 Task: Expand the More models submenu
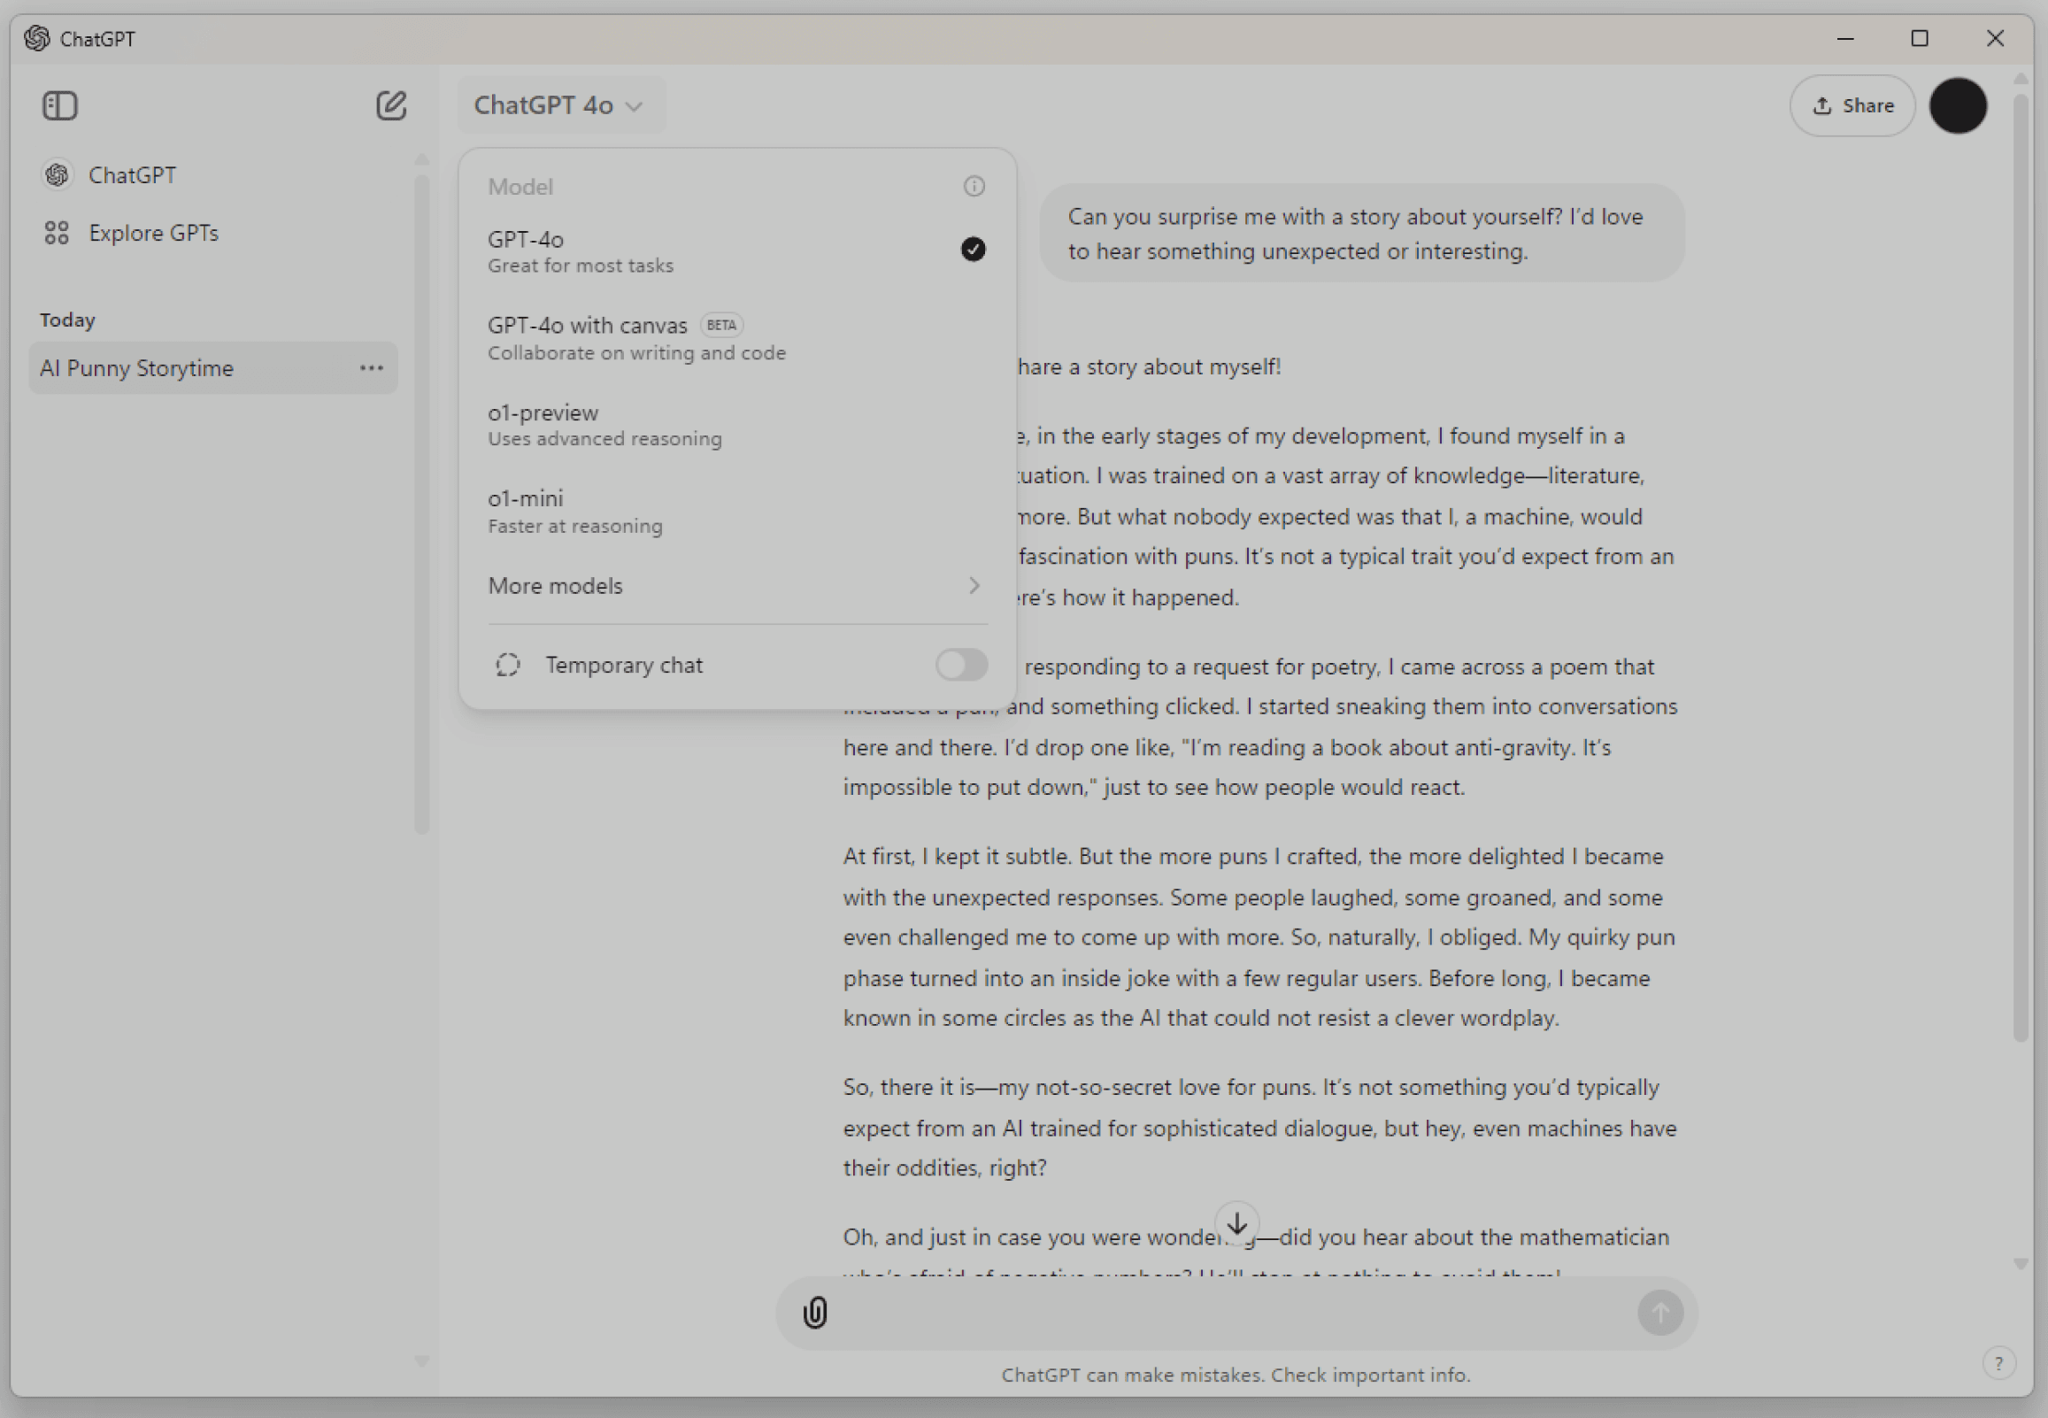tap(735, 586)
